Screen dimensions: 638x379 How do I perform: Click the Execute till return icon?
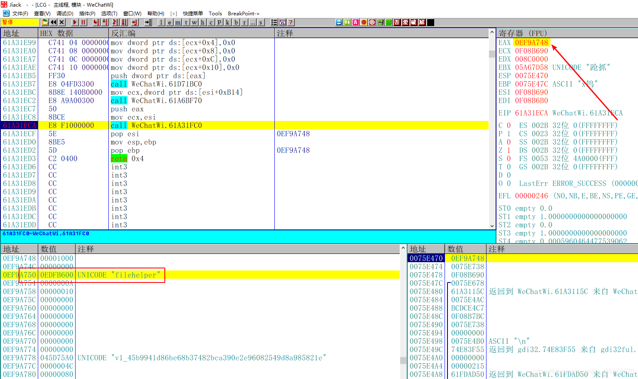134,22
